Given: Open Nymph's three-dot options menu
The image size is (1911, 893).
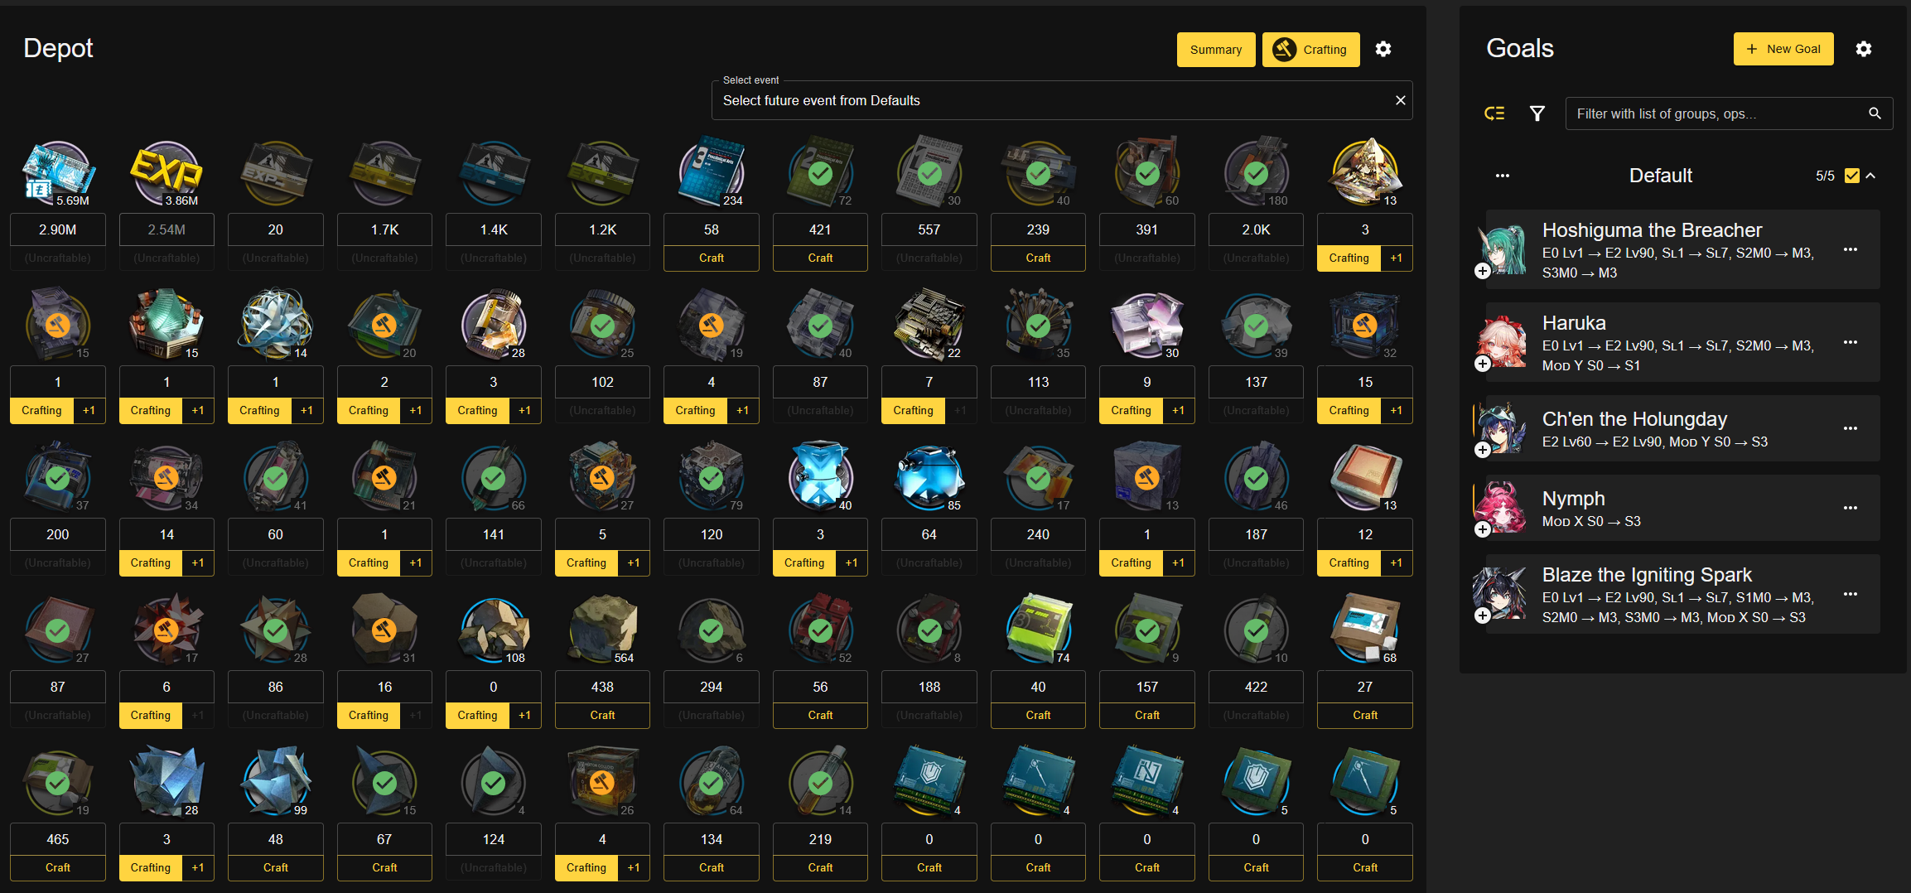Looking at the screenshot, I should (1851, 508).
